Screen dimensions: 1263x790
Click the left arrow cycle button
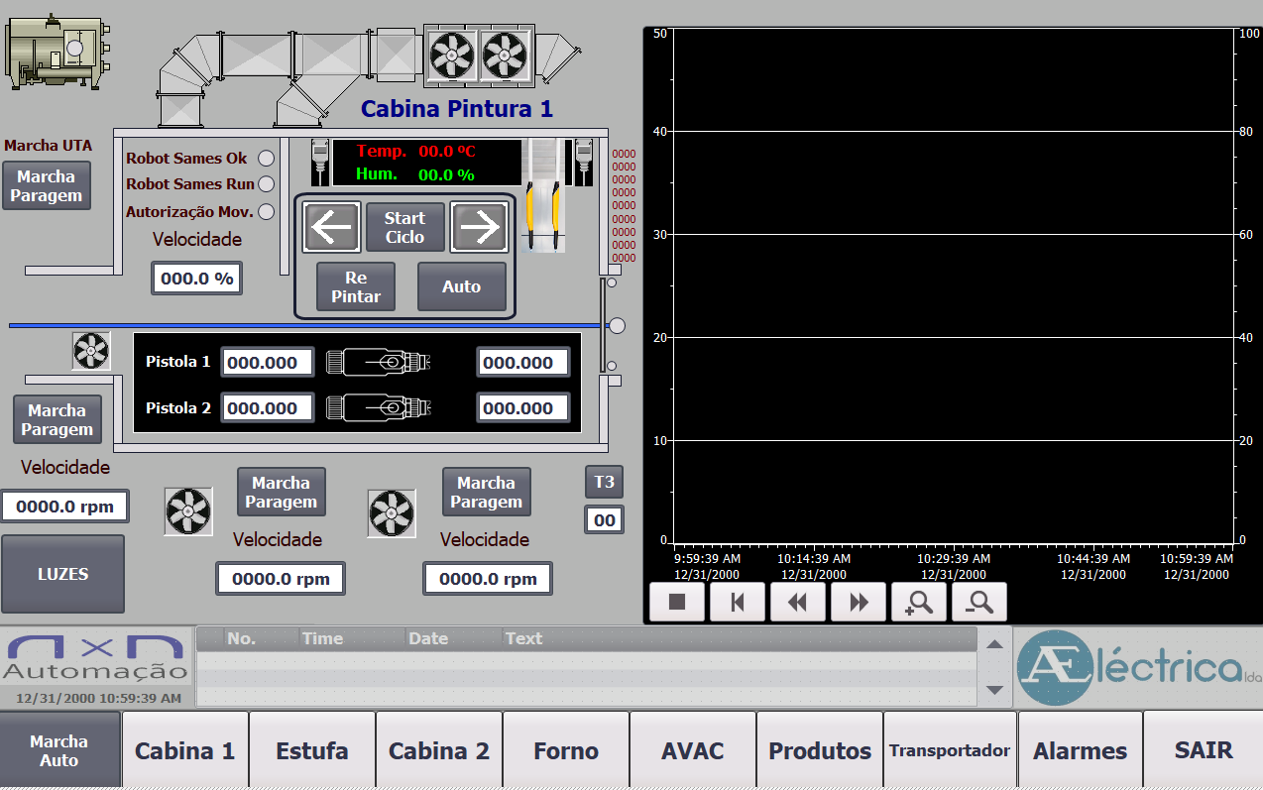(331, 227)
